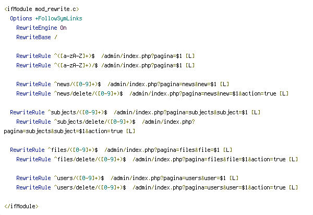
Task: Click the ^news/delete/ pattern text
Action: point(74,93)
